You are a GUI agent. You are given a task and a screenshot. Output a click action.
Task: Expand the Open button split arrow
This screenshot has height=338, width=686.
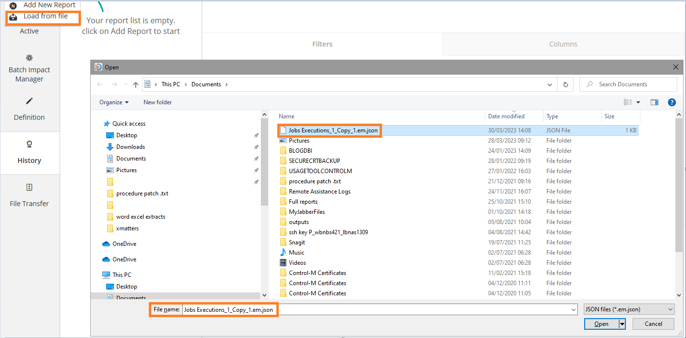[622, 324]
